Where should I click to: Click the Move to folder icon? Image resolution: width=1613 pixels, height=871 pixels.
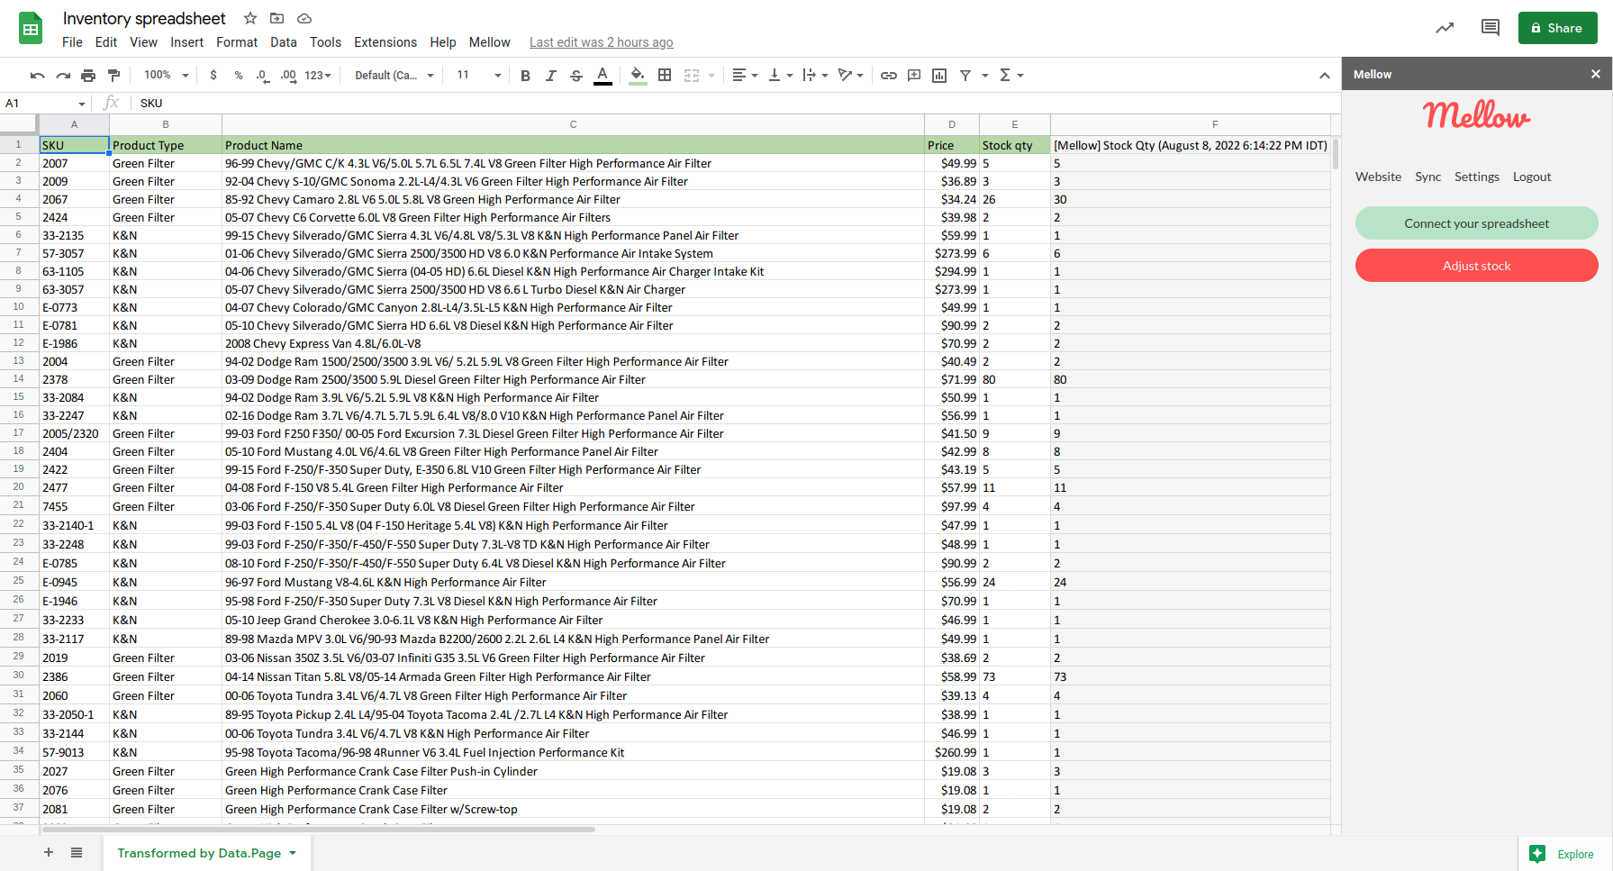pos(277,18)
